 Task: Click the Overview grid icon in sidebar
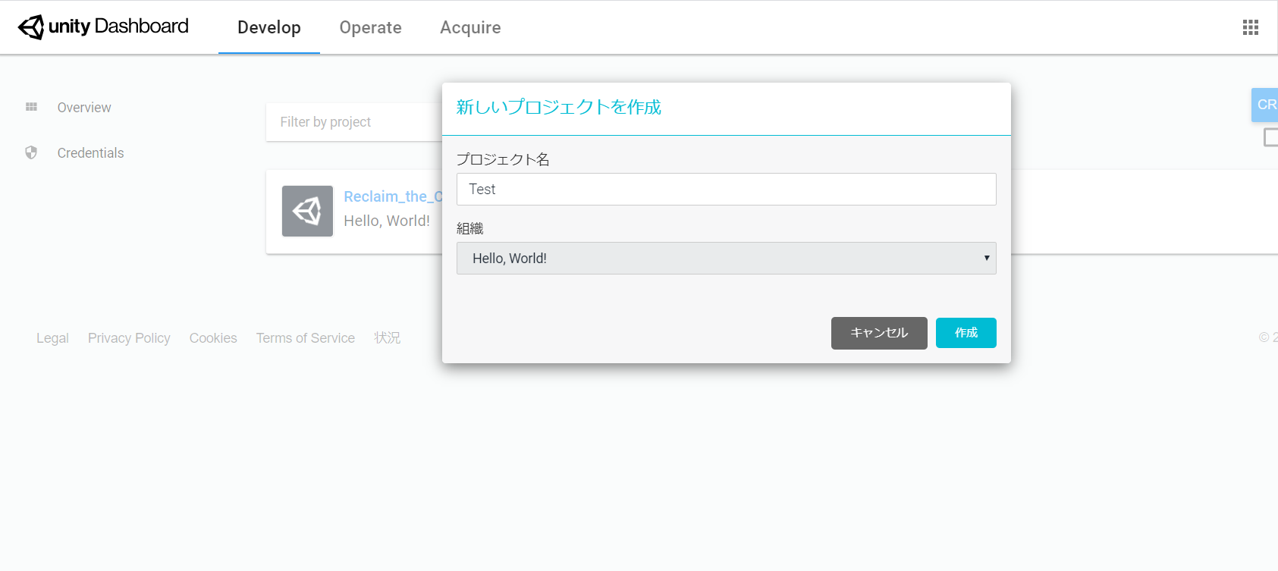(31, 107)
